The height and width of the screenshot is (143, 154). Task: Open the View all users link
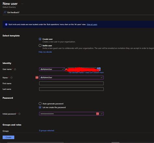[92, 25]
